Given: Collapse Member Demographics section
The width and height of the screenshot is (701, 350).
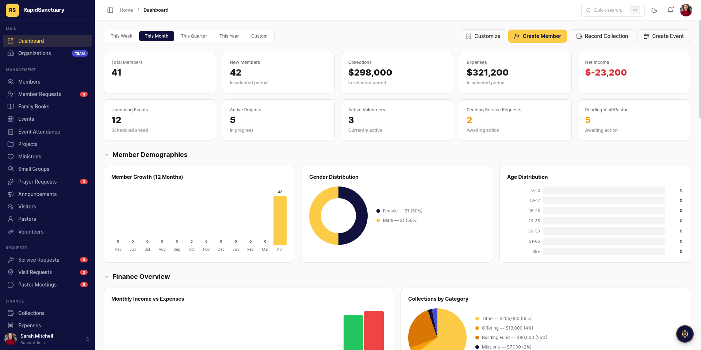Looking at the screenshot, I should [107, 155].
